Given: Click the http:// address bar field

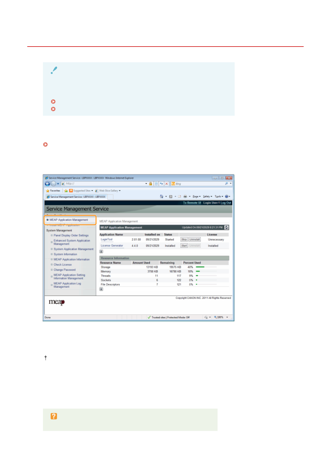Looking at the screenshot, I should coord(105,184).
